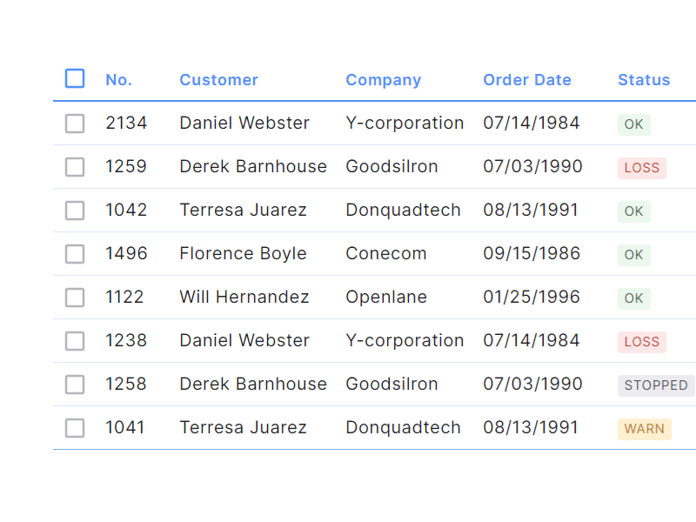Click the WARN status badge
Viewport: 696px width, 522px height.
(x=644, y=429)
